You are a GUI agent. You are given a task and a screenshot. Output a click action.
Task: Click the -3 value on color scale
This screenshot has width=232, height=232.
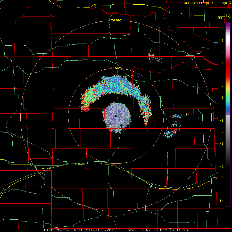pyautogui.click(x=221, y=144)
